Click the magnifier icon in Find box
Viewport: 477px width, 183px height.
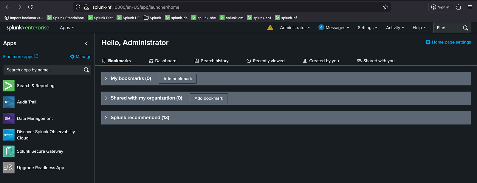pyautogui.click(x=465, y=28)
